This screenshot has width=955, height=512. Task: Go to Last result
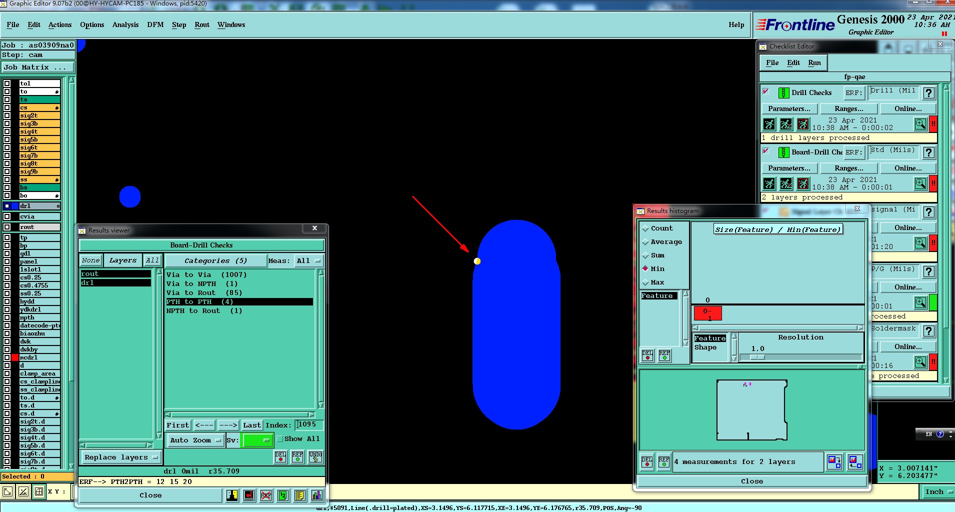tap(252, 425)
